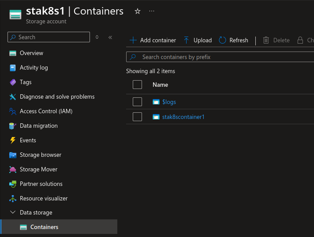This screenshot has height=237, width=314.
Task: Click the Events lightning bolt icon
Action: tap(13, 141)
